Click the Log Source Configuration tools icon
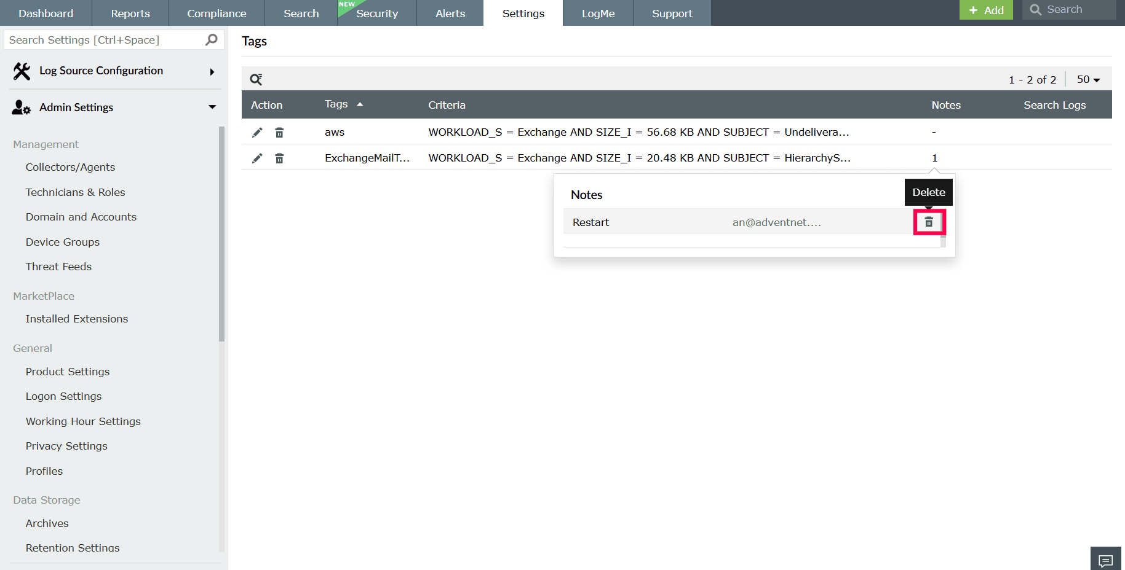 pos(22,71)
